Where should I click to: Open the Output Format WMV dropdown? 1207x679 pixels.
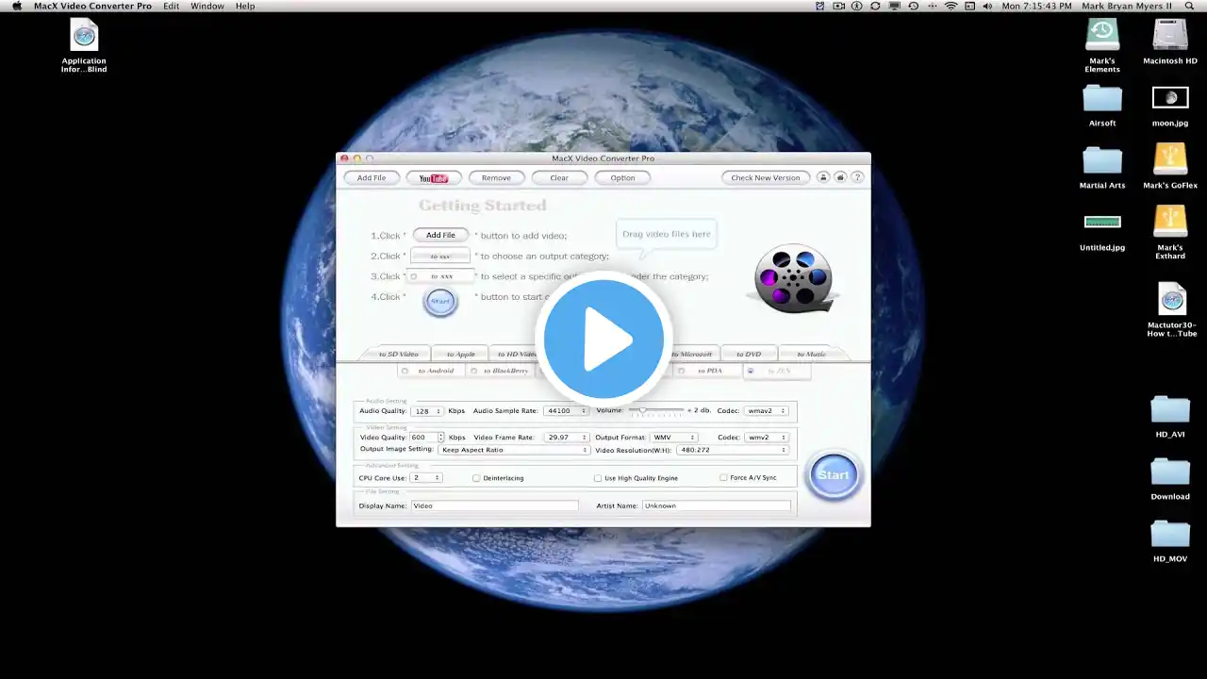tap(673, 438)
